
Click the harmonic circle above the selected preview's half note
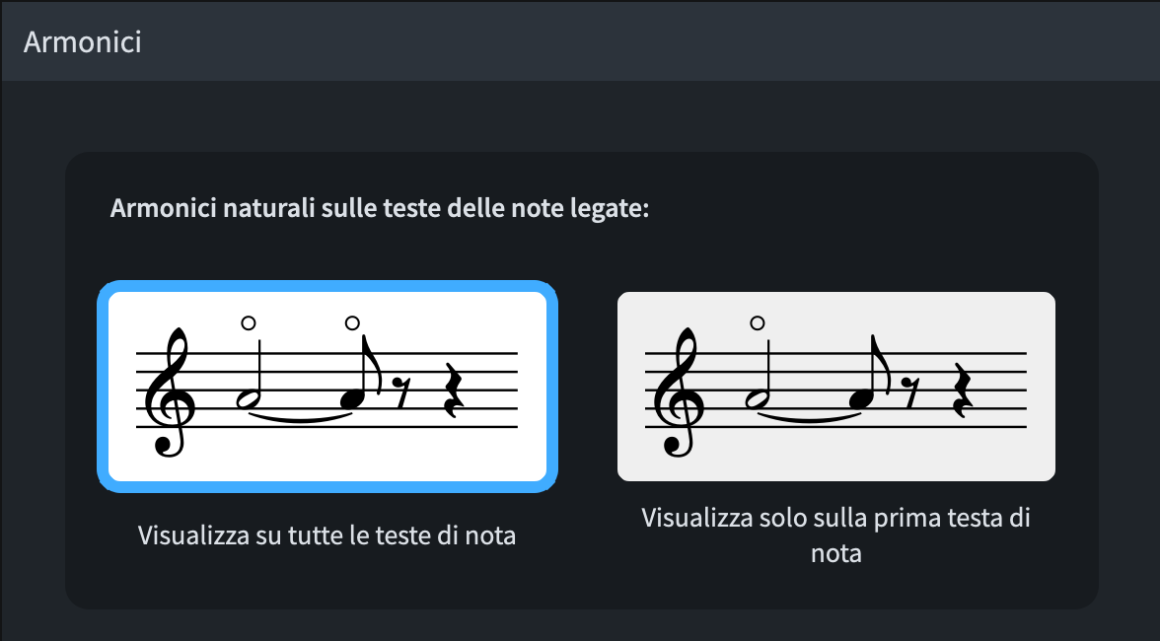(x=248, y=322)
